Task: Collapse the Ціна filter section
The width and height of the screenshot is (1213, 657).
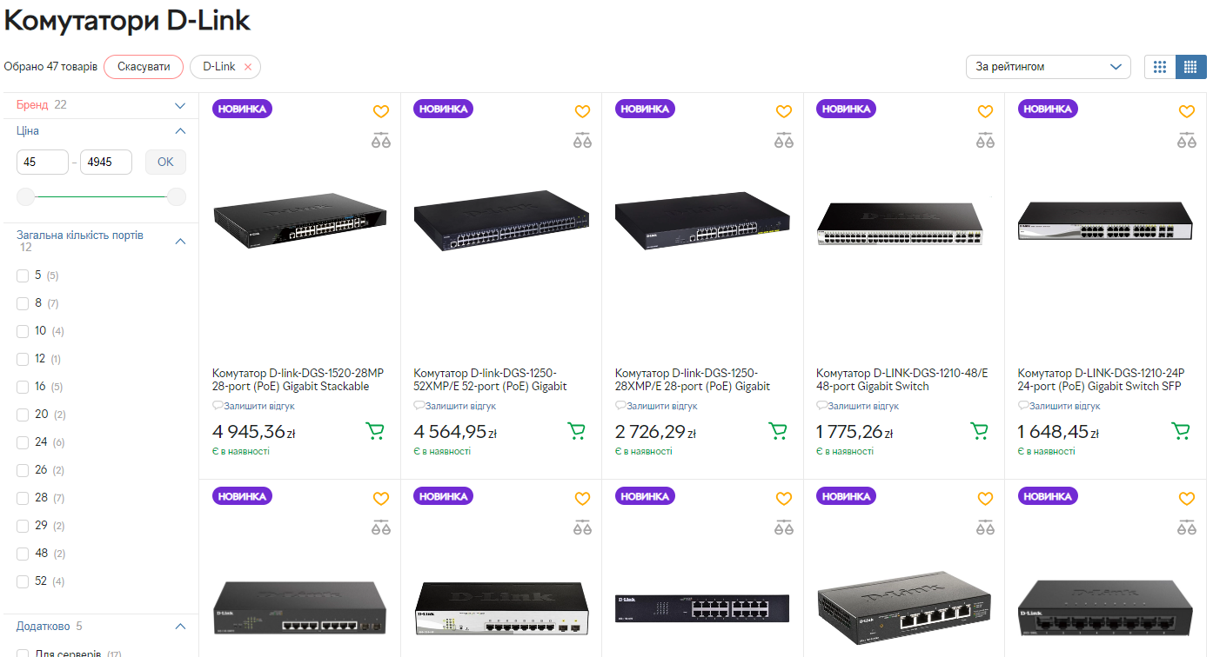Action: click(x=180, y=131)
